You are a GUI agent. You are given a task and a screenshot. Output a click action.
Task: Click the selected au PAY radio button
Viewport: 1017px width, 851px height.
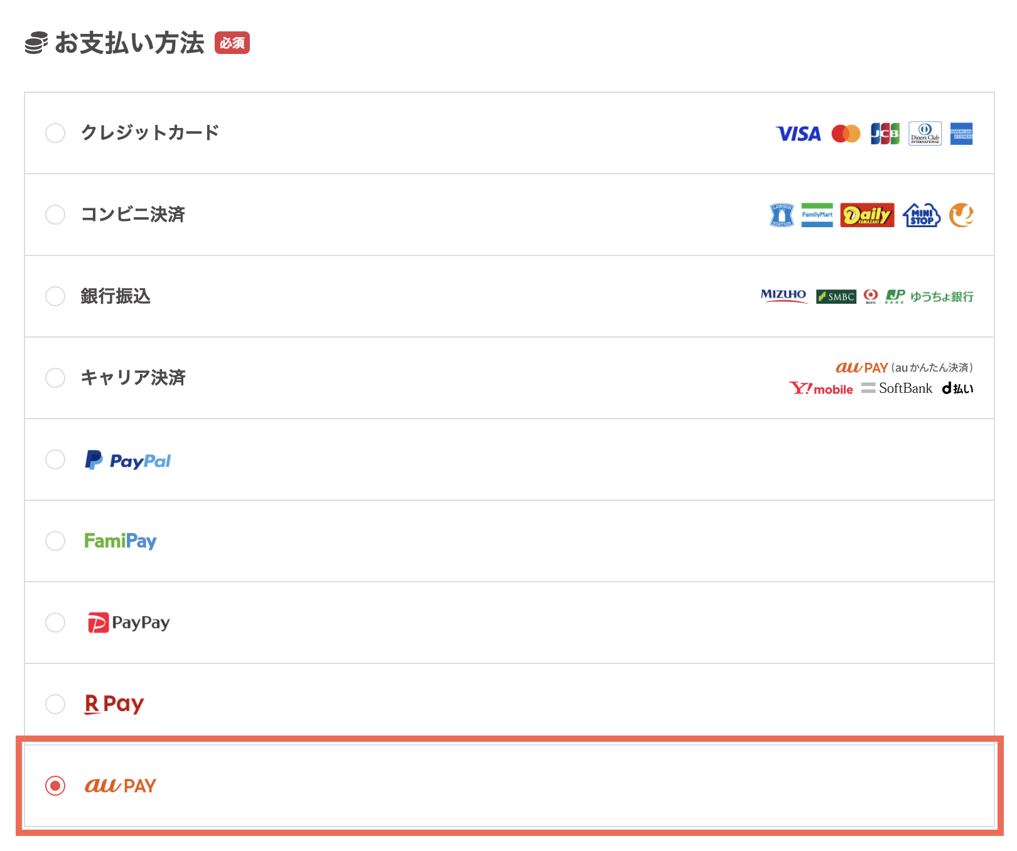(55, 786)
